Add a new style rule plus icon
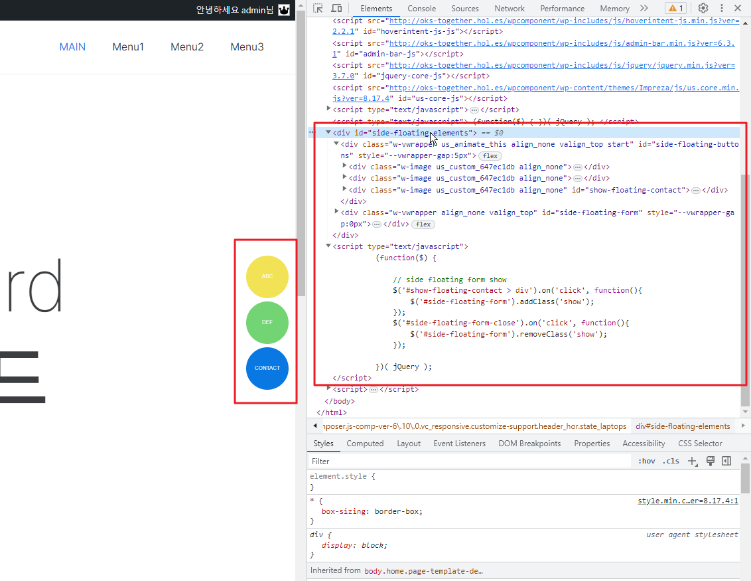The height and width of the screenshot is (581, 751). pyautogui.click(x=693, y=461)
